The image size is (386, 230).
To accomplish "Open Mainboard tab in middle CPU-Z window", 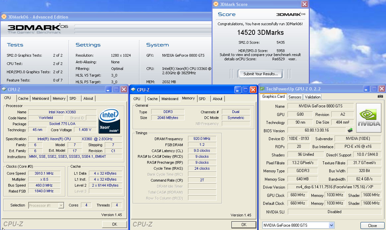I will pyautogui.click(x=170, y=99).
